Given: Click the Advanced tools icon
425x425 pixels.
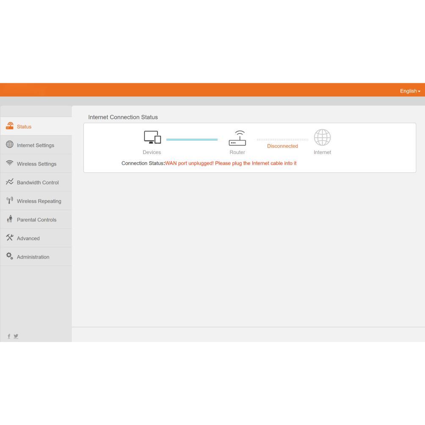Looking at the screenshot, I should click(9, 237).
